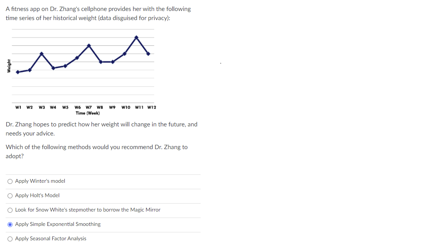Click the W4 data point on the chart
436x249 pixels.
pyautogui.click(x=53, y=68)
